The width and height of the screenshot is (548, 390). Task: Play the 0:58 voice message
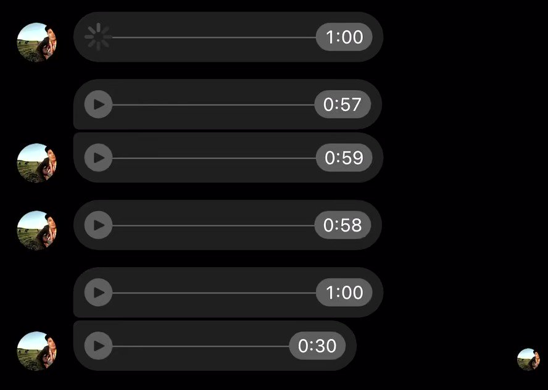click(98, 225)
